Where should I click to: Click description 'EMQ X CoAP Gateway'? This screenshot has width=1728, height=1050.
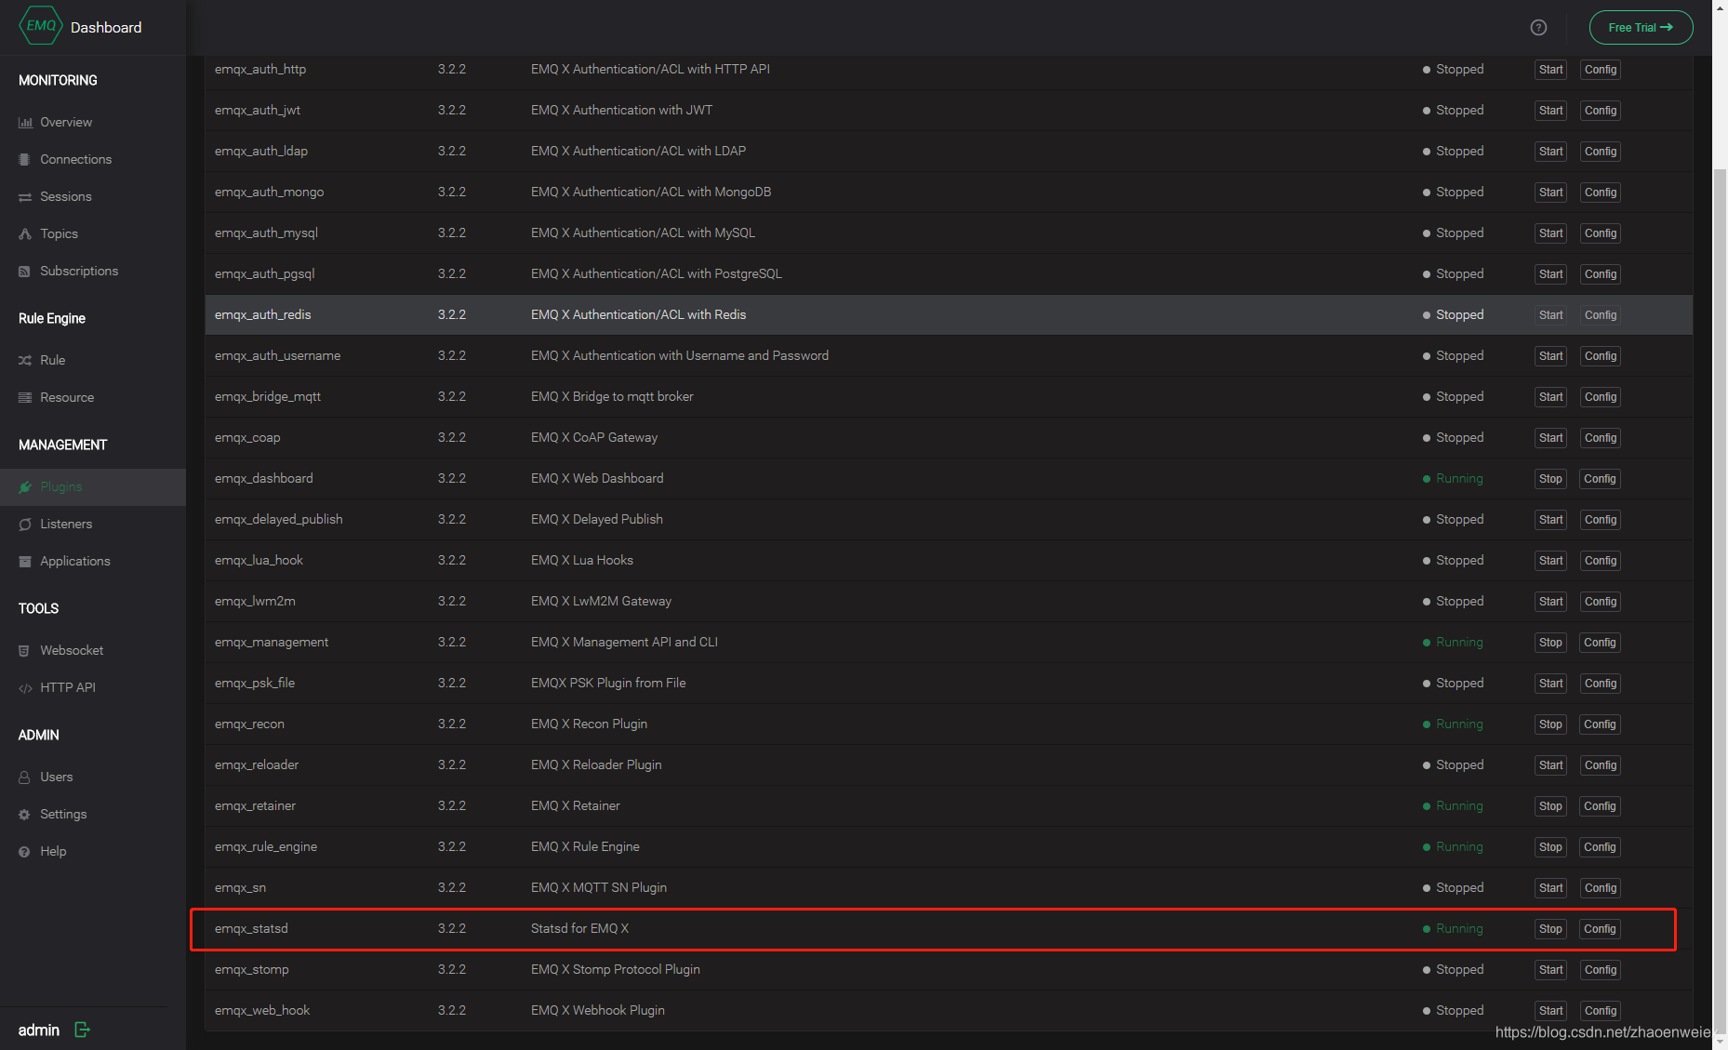[x=594, y=437]
